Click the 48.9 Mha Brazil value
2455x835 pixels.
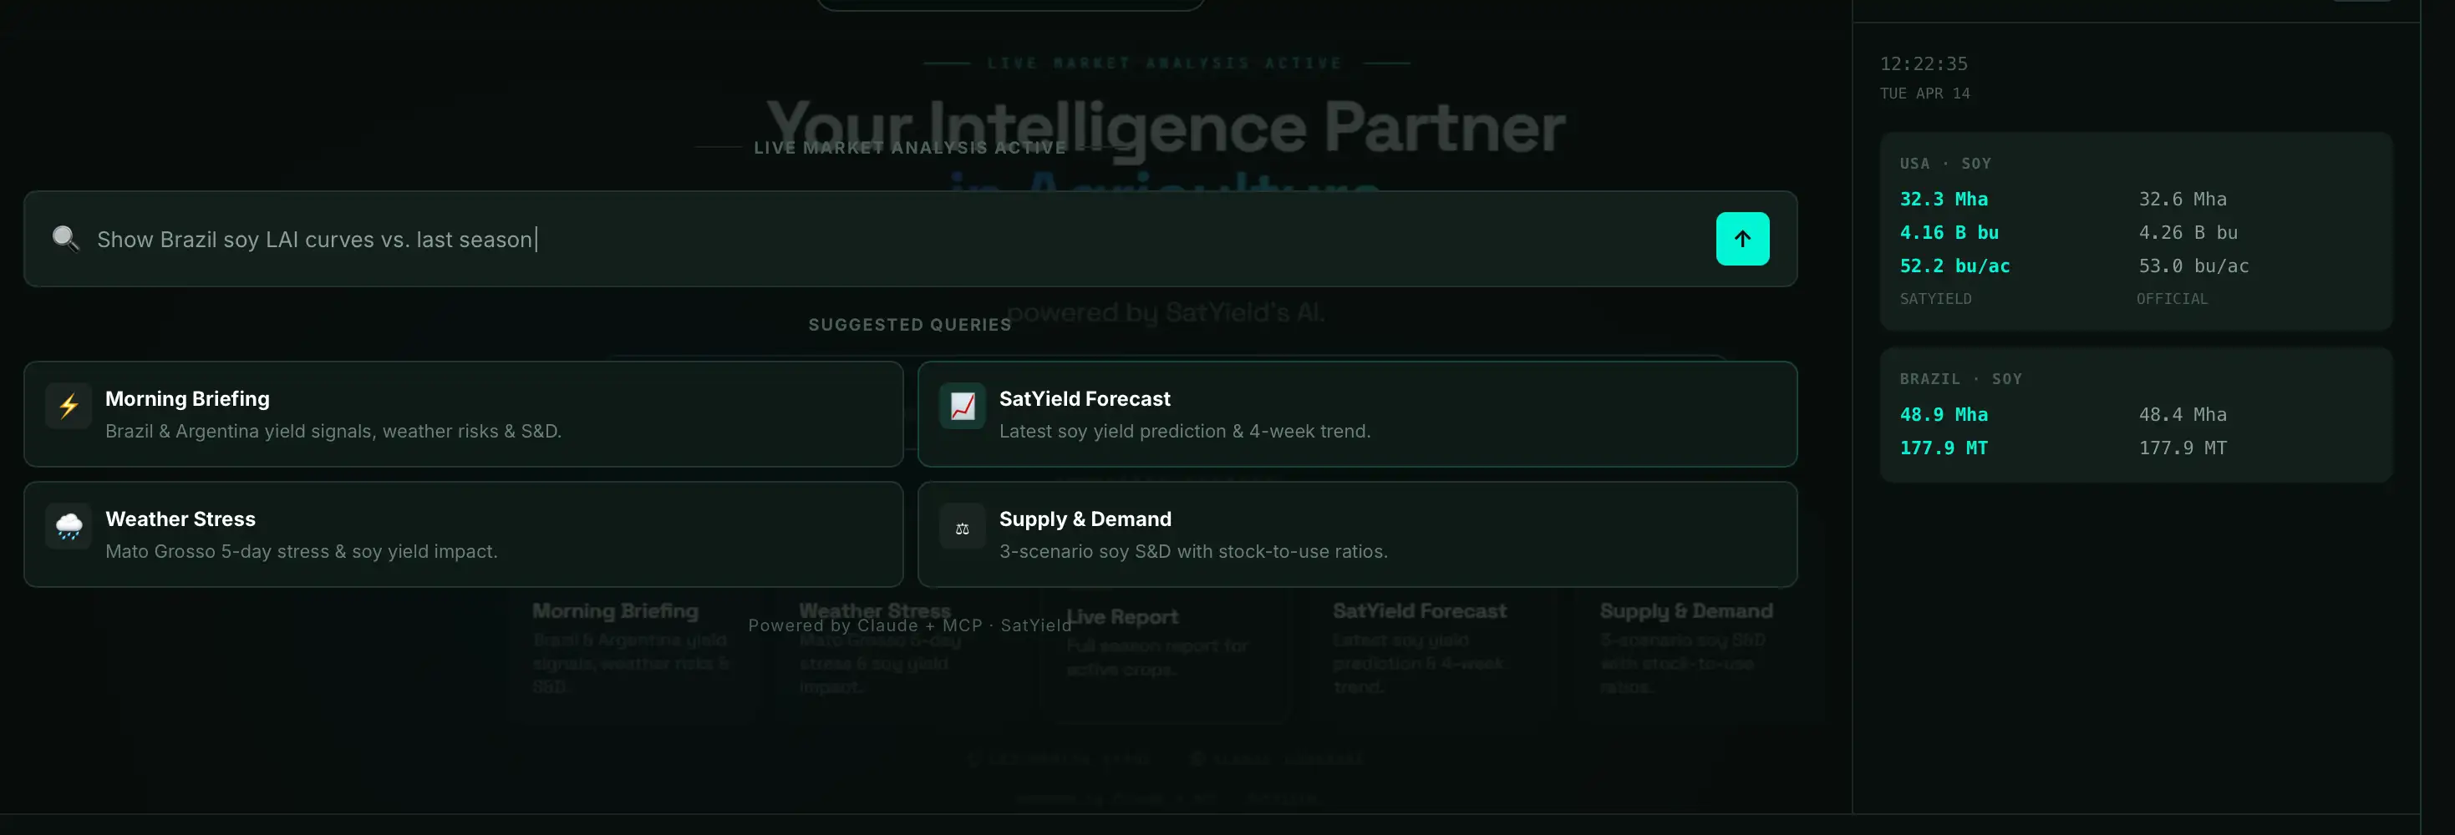click(x=1944, y=414)
